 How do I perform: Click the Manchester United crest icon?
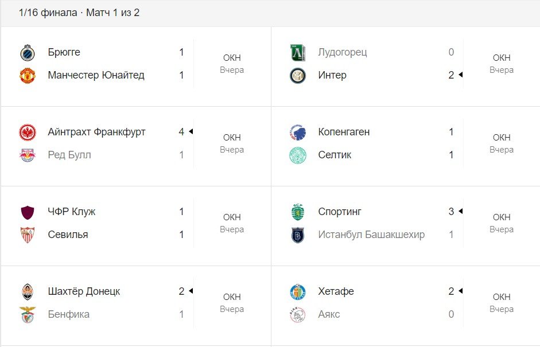click(x=27, y=76)
